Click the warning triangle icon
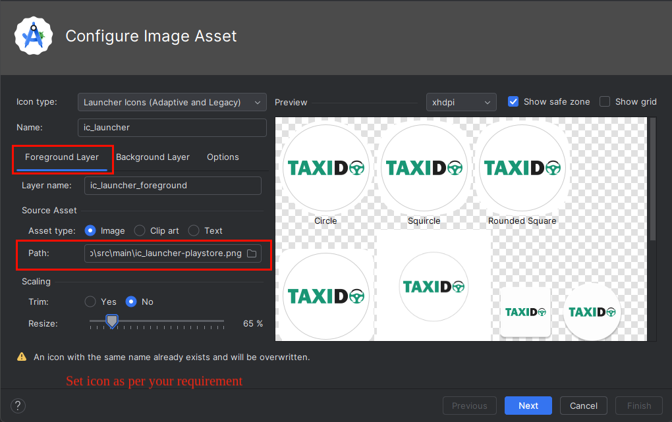This screenshot has height=422, width=672. (22, 357)
